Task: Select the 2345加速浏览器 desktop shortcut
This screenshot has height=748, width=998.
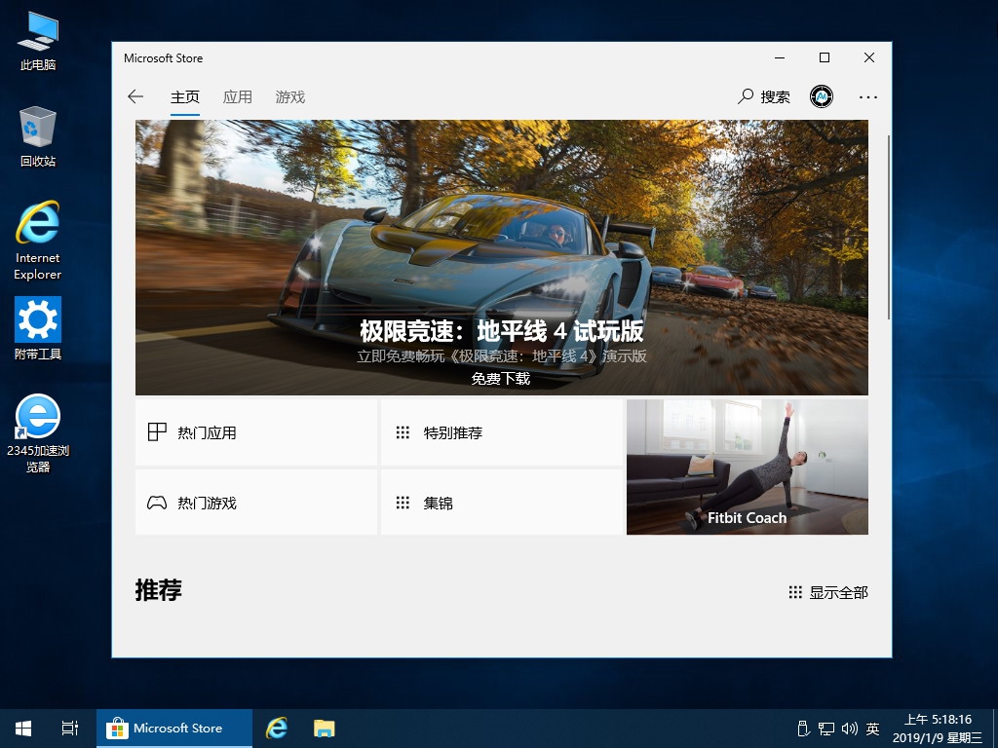Action: coord(38,433)
